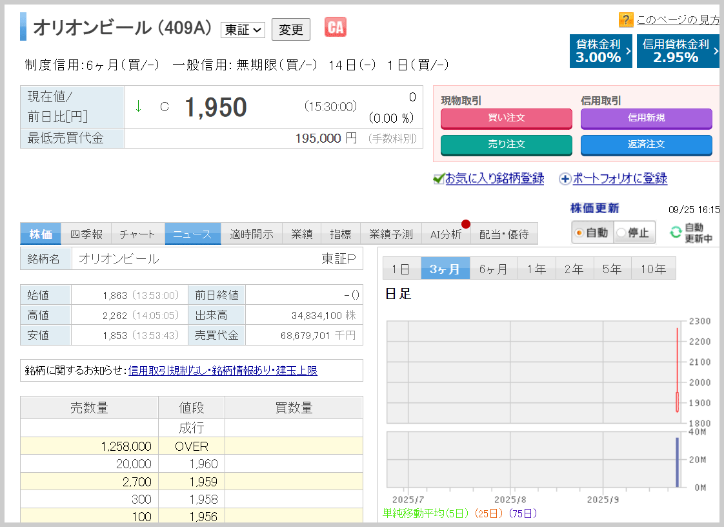This screenshot has width=724, height=527.
Task: Click the 1,960 price in order book
Action: [x=204, y=464]
